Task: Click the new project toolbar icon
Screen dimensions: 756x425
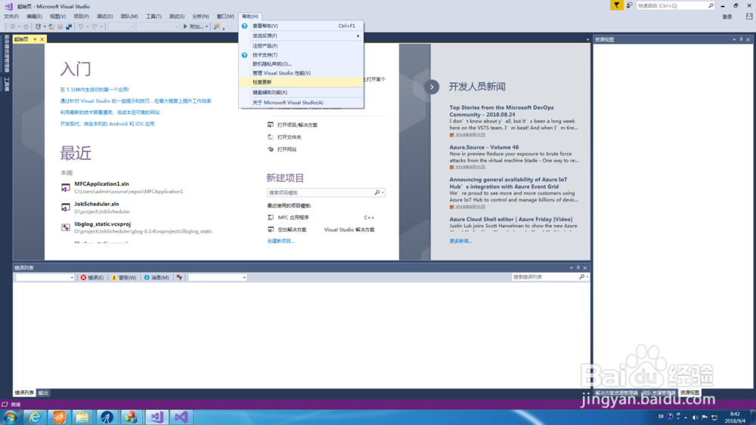Action: 38,26
